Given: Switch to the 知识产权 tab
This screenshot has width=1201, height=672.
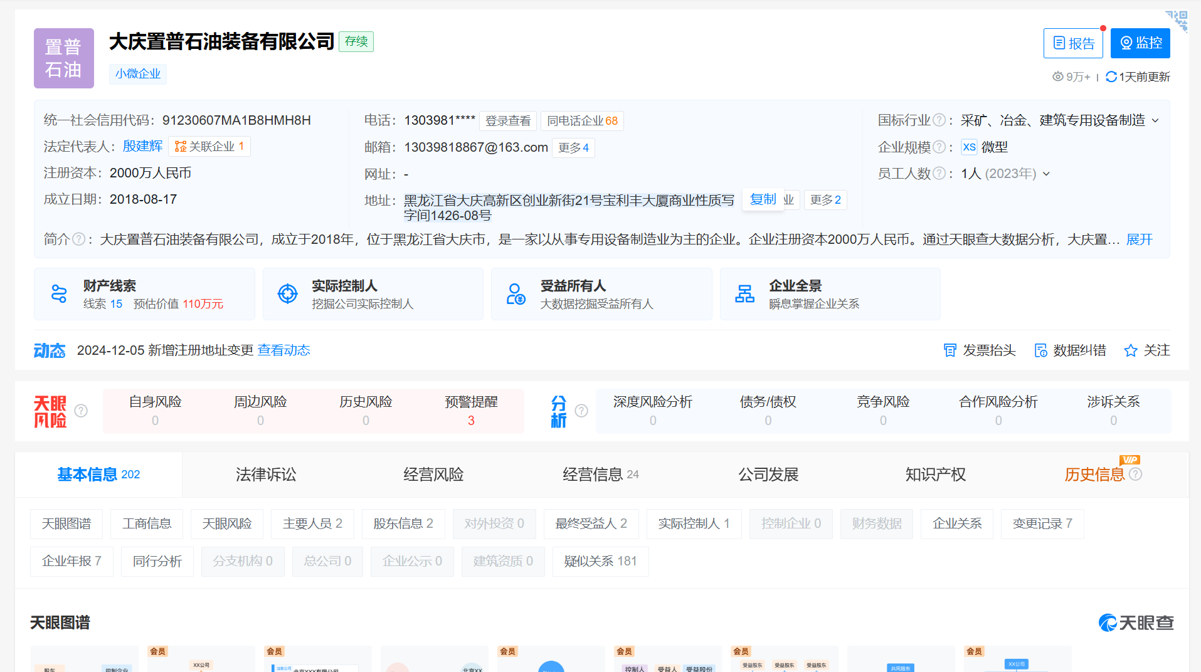Looking at the screenshot, I should pos(936,475).
